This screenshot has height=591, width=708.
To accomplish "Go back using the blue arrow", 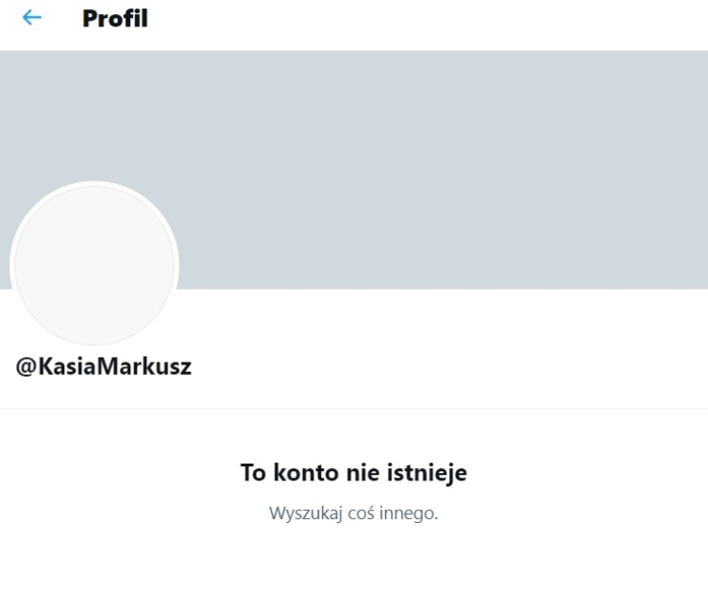I will click(31, 18).
